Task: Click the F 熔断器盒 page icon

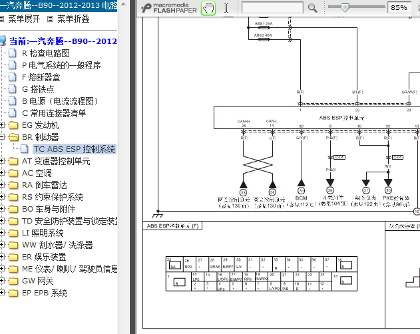Action: [x=13, y=77]
